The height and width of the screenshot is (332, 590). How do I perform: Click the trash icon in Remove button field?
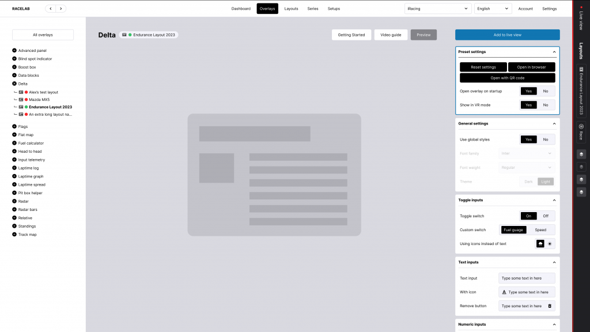click(549, 306)
